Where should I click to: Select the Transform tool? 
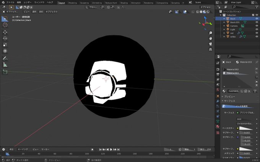pos(5,51)
